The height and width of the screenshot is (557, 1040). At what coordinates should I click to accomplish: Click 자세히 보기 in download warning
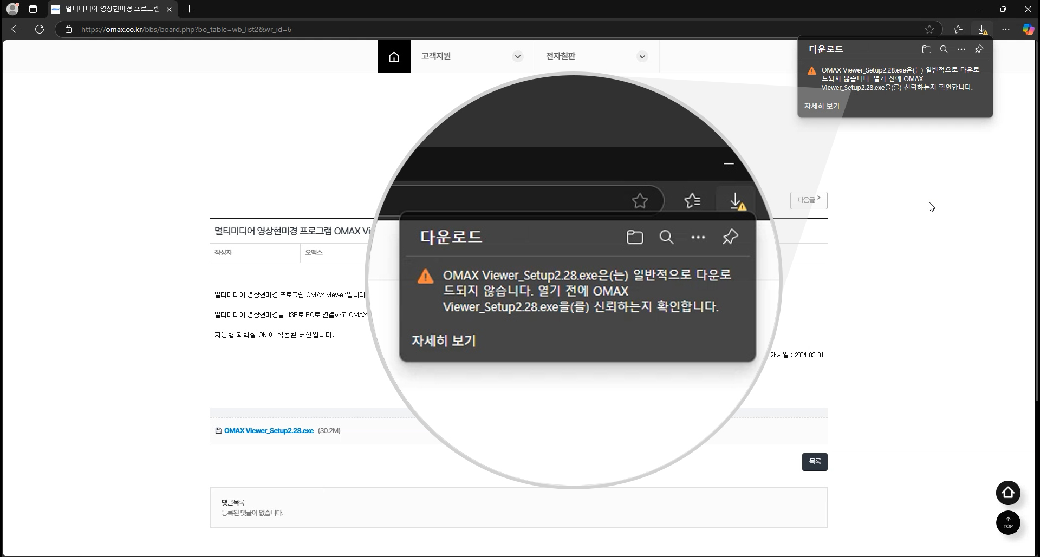click(x=822, y=106)
